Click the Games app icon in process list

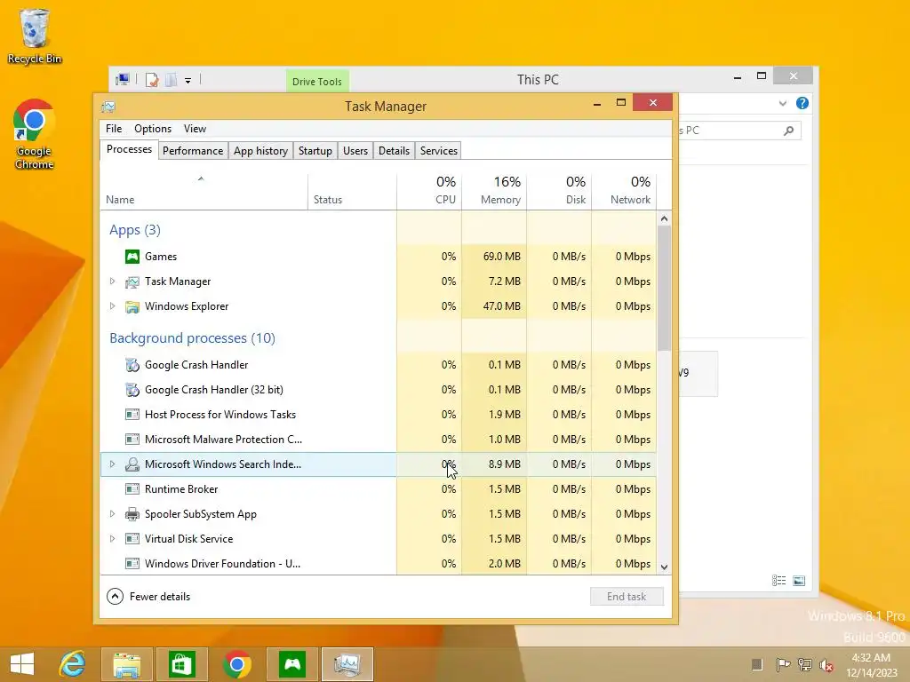click(x=132, y=257)
